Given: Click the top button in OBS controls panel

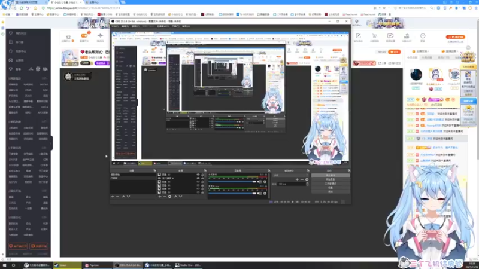Looking at the screenshot, I should (x=331, y=175).
